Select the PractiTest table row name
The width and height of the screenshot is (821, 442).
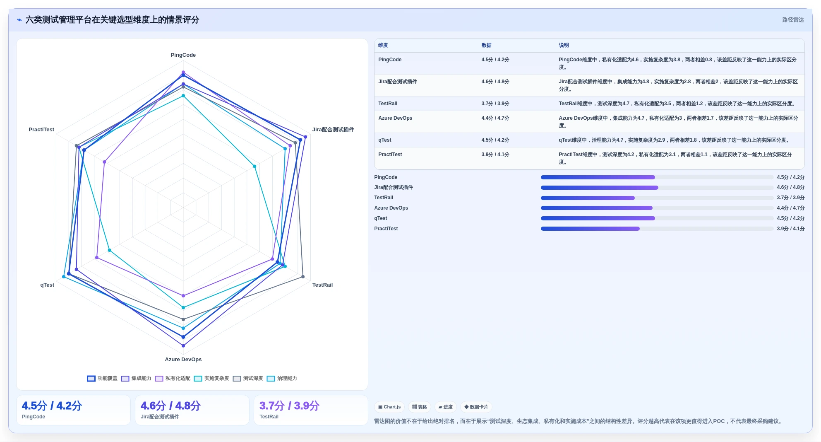(390, 155)
